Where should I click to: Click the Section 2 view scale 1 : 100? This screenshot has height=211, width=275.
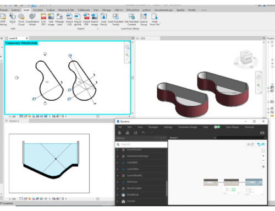click(x=12, y=199)
